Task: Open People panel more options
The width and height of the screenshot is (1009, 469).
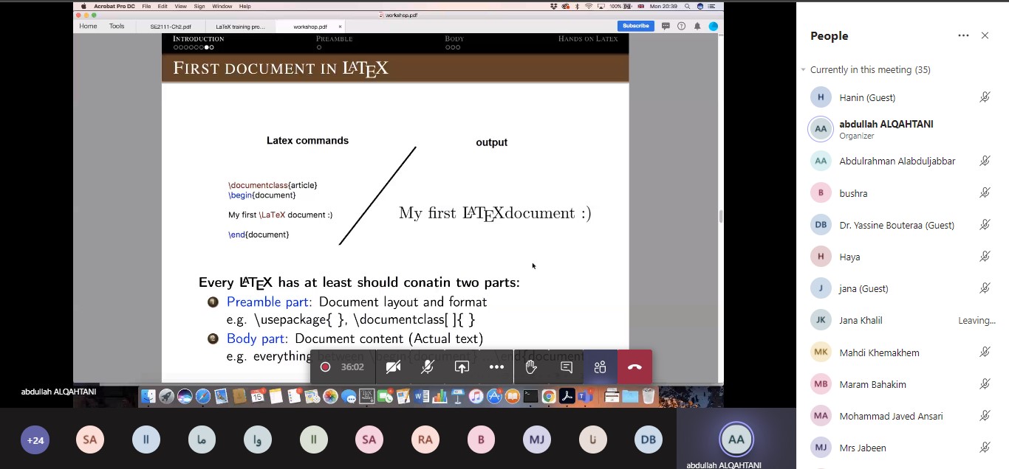Action: click(x=963, y=35)
